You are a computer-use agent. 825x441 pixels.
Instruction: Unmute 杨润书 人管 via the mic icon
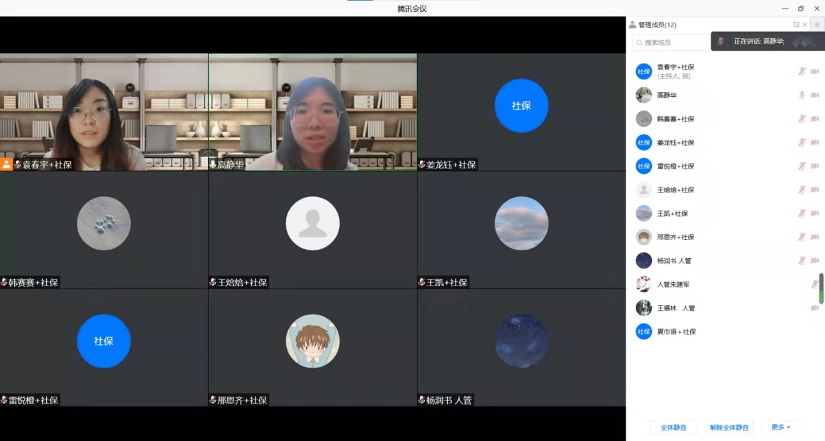coord(802,261)
